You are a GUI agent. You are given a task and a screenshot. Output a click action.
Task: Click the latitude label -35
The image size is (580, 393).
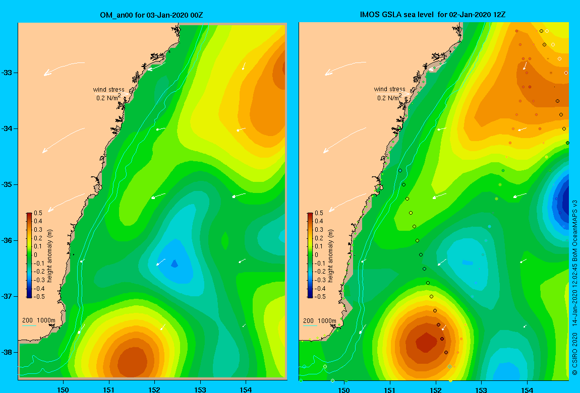click(7, 185)
